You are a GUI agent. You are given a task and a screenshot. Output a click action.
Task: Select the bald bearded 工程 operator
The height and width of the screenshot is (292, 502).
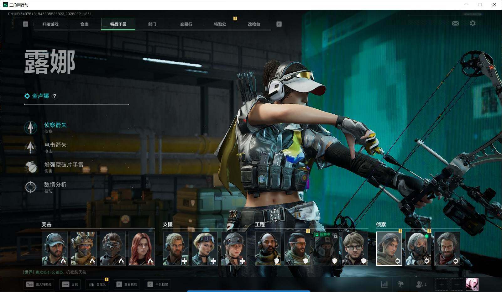(268, 248)
